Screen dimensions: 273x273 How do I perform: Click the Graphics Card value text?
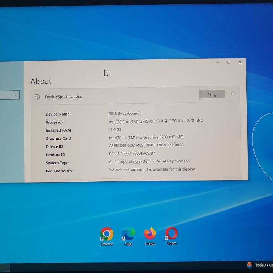pyautogui.click(x=146, y=137)
